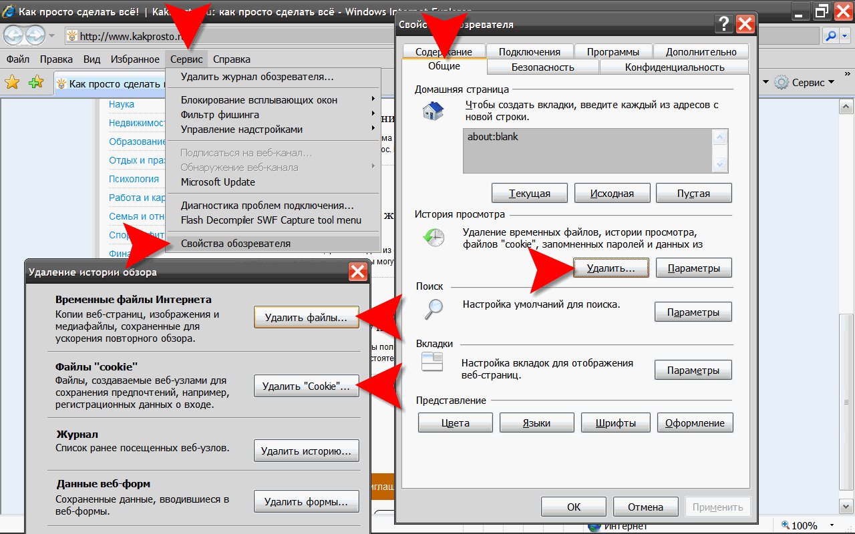Expand Блокирование всплывающих окон submenu
Screen dimensions: 855x534
pos(273,100)
